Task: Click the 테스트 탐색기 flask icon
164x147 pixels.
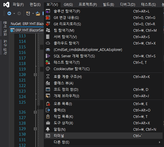Action: 48,62
